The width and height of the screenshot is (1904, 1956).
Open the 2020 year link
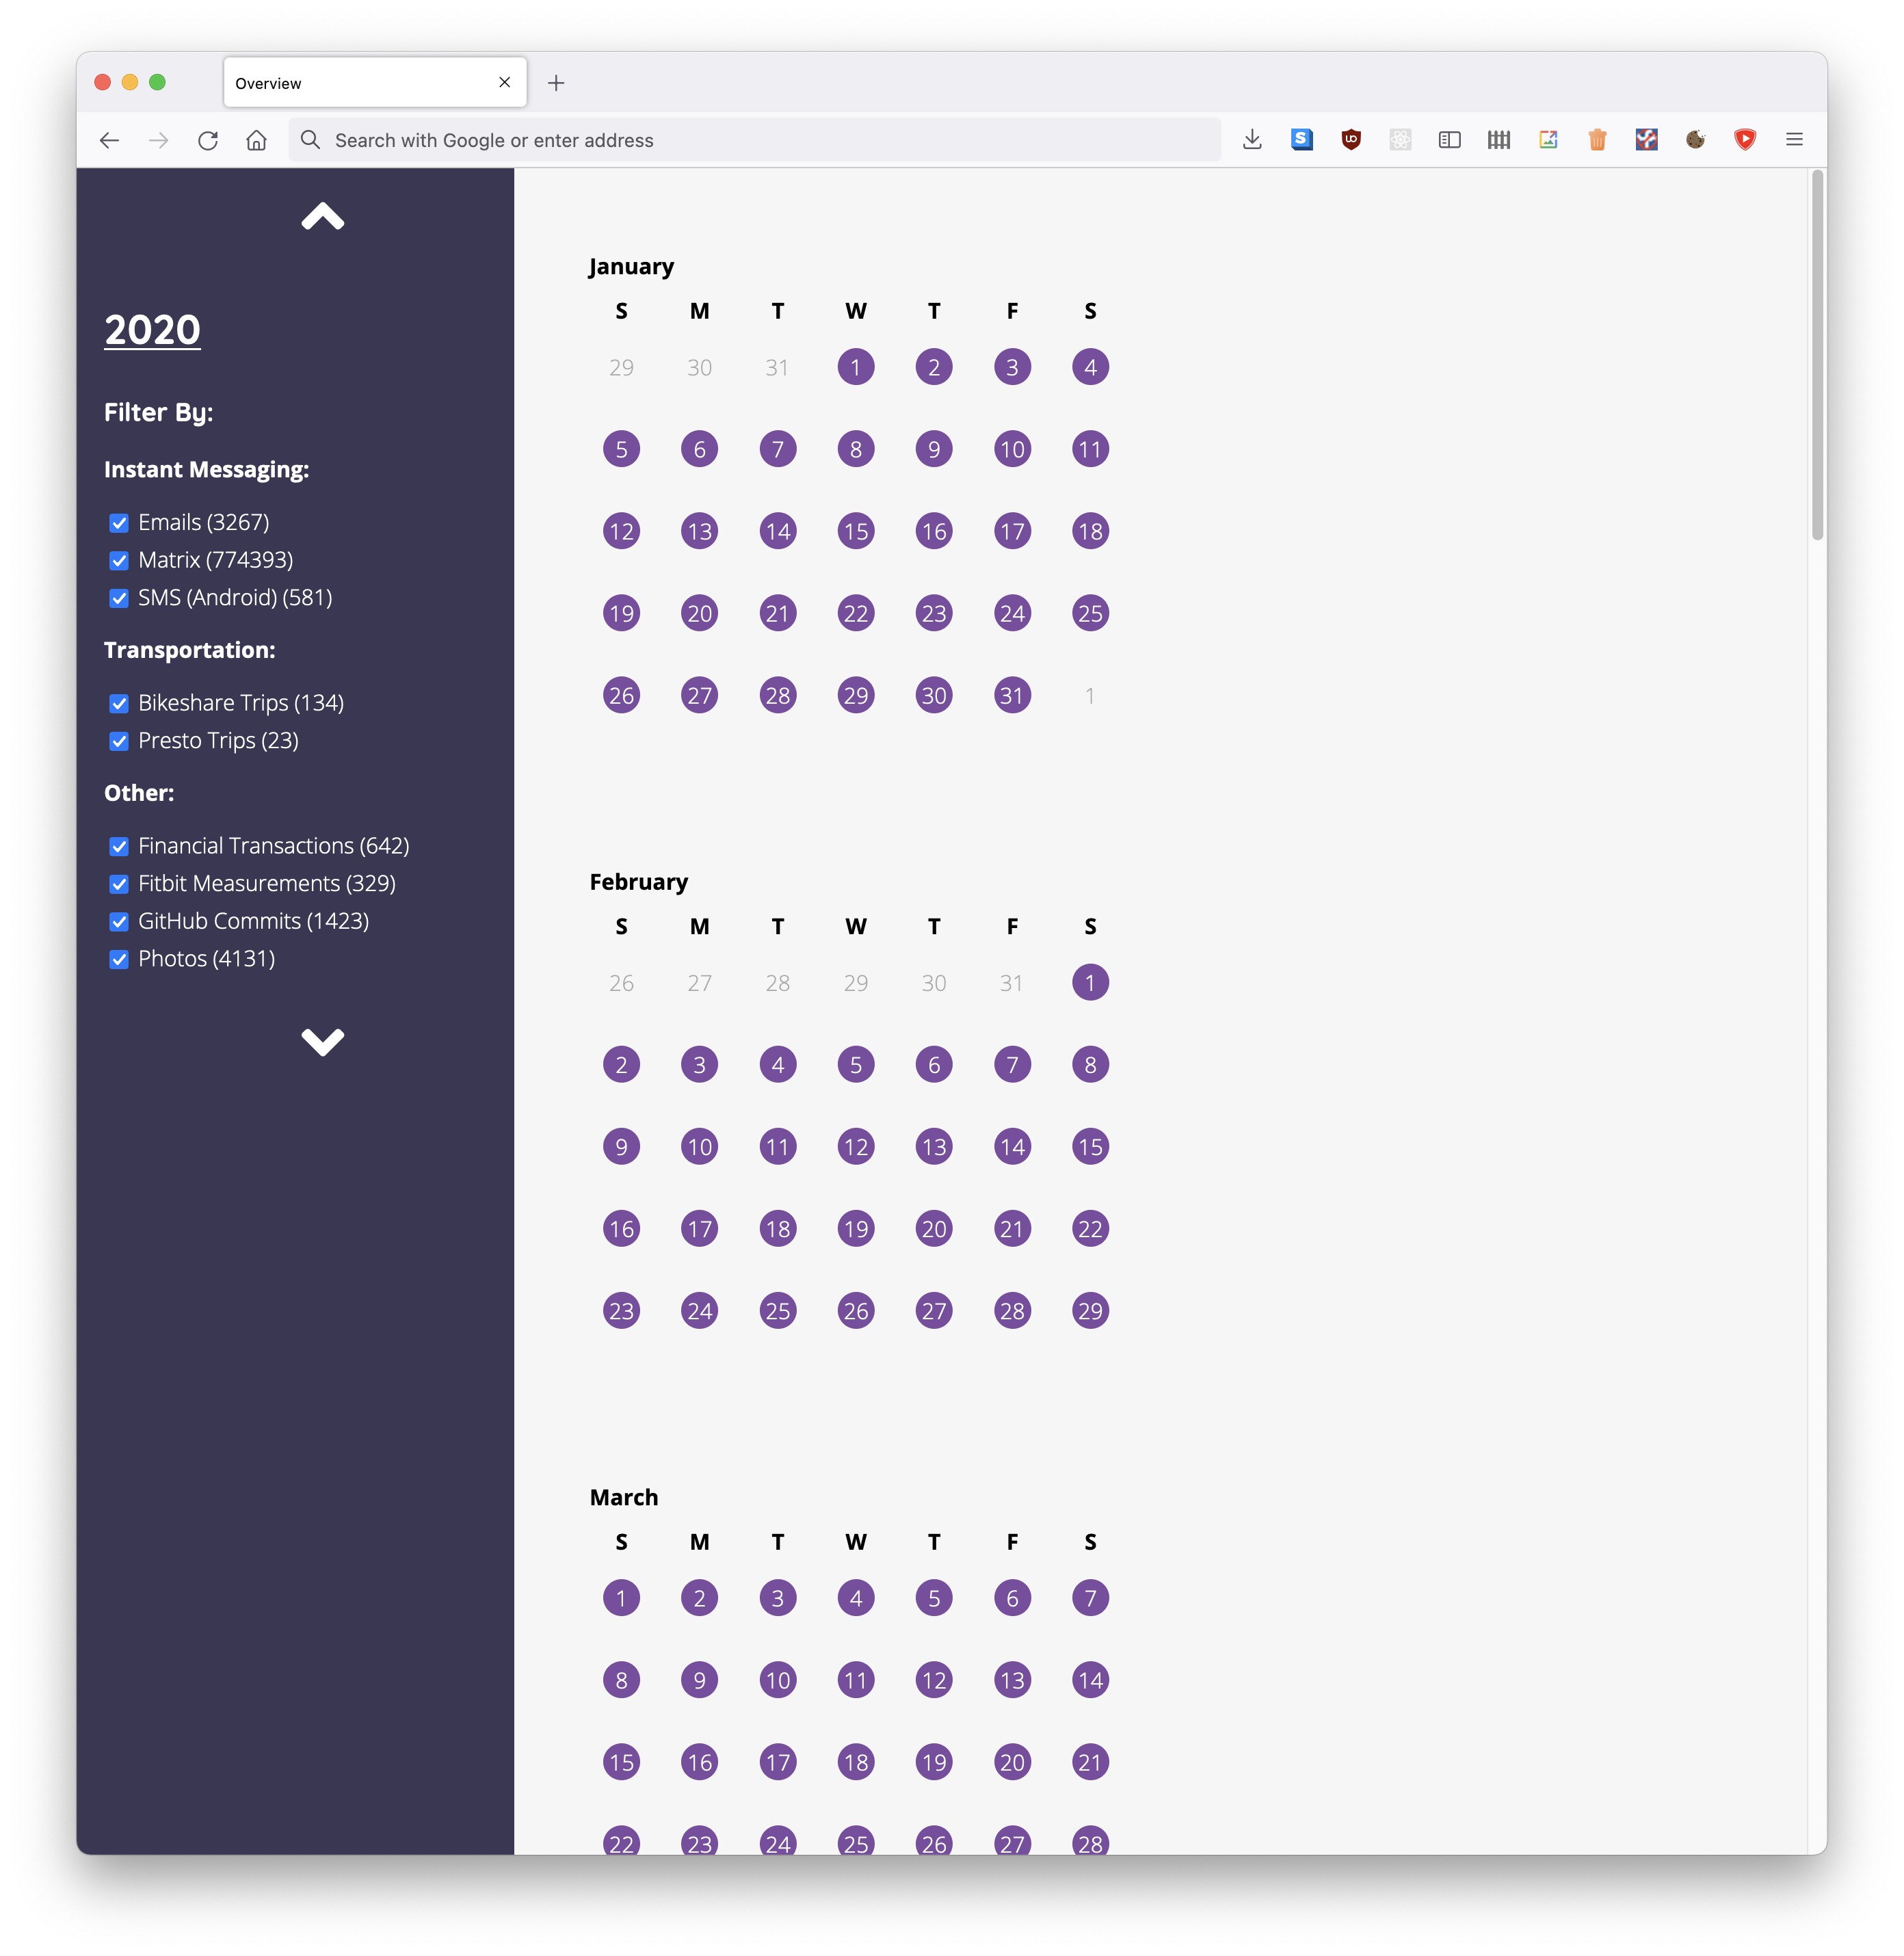pos(152,330)
